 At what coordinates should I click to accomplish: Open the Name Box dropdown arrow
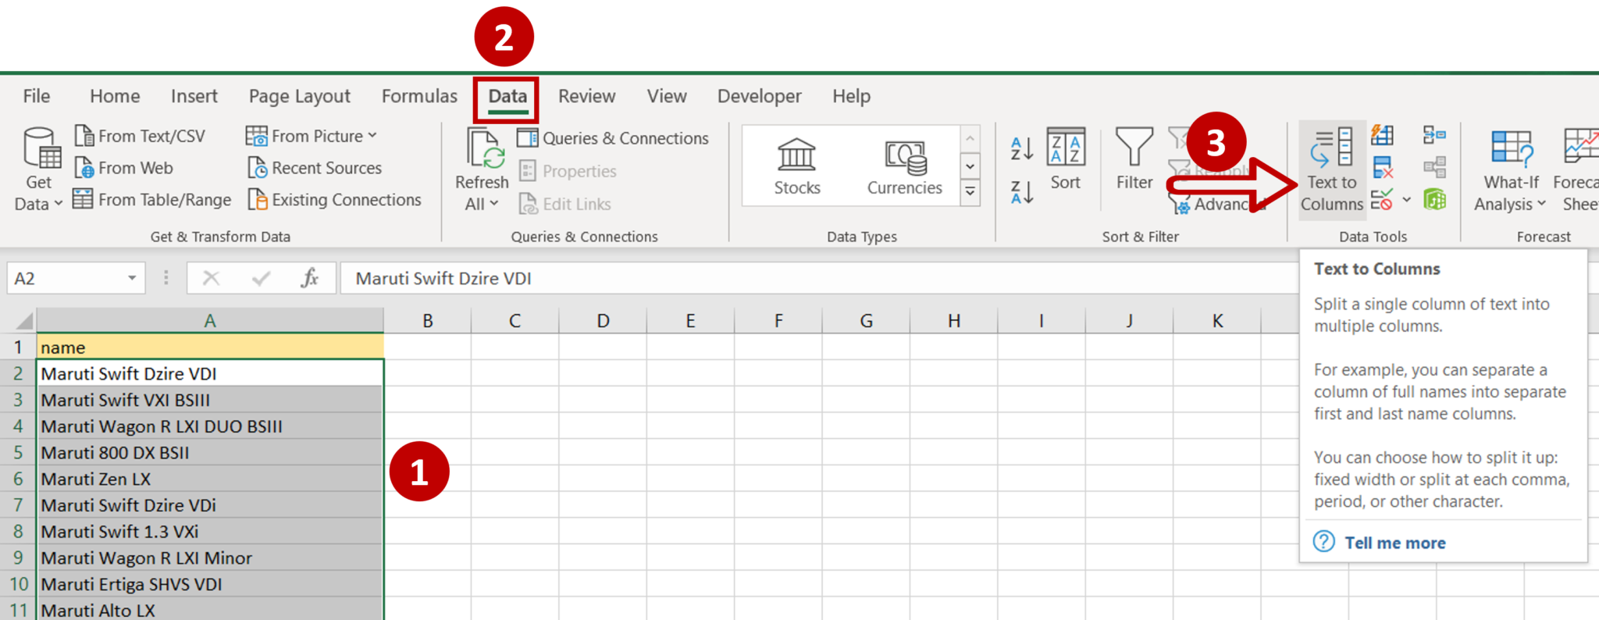[132, 278]
